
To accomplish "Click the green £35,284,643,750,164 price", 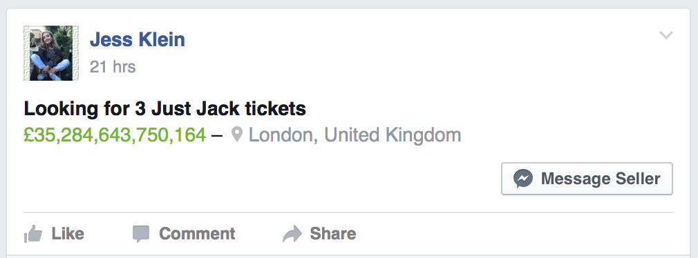I will pos(115,135).
